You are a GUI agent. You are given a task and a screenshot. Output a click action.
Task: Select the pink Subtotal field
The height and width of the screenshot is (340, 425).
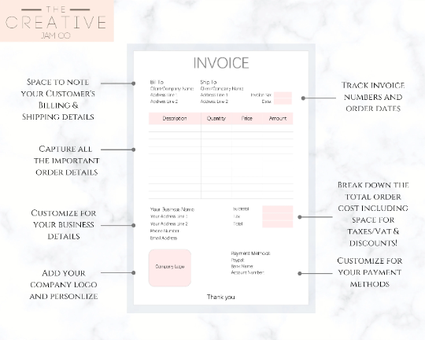tap(278, 209)
